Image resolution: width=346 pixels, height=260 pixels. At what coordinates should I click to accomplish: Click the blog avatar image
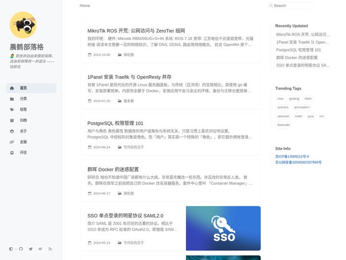pyautogui.click(x=23, y=25)
